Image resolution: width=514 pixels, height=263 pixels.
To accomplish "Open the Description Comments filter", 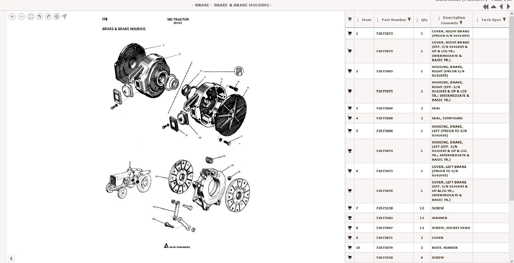I will point(461,23).
